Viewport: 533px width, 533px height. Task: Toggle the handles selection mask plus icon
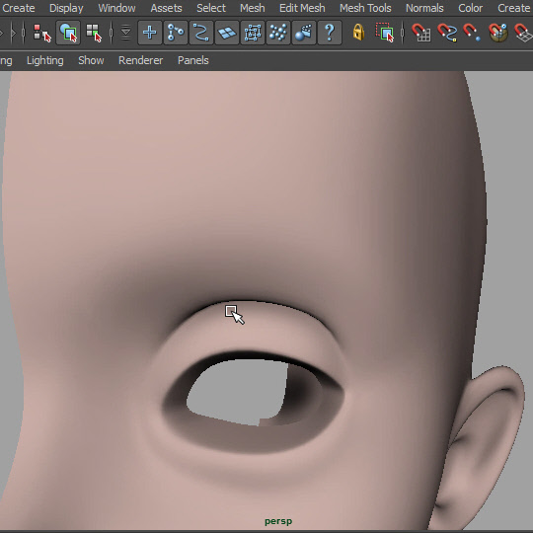150,33
